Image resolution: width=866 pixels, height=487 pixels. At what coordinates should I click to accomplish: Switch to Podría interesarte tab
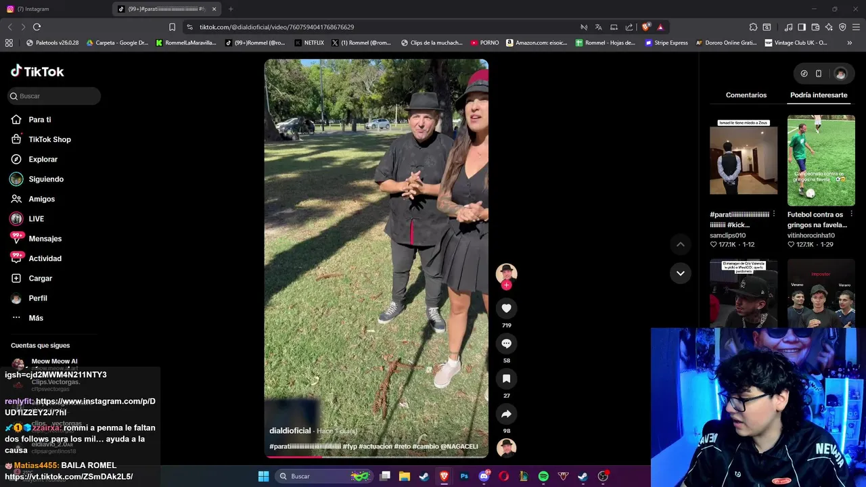point(819,95)
